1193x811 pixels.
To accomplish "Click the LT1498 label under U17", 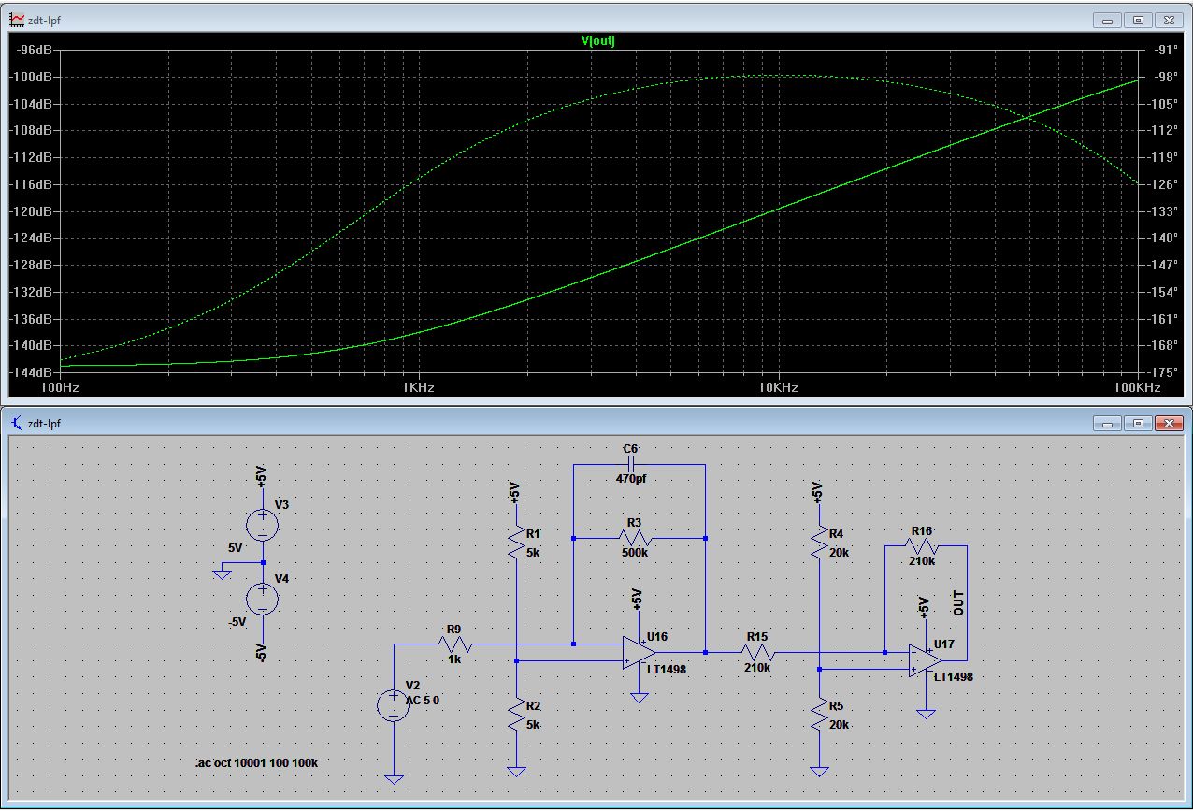I will (954, 676).
